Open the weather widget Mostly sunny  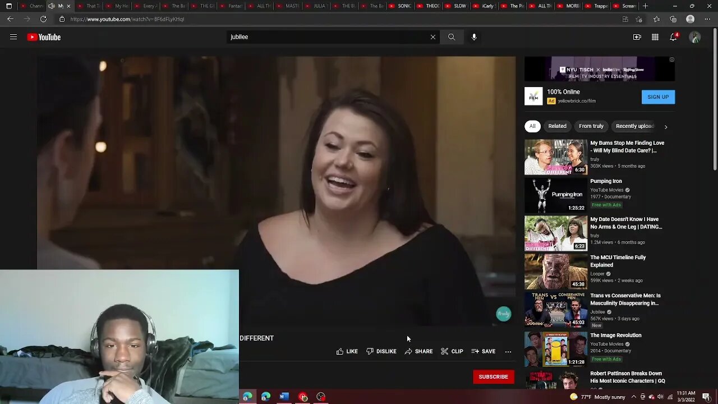coord(597,397)
